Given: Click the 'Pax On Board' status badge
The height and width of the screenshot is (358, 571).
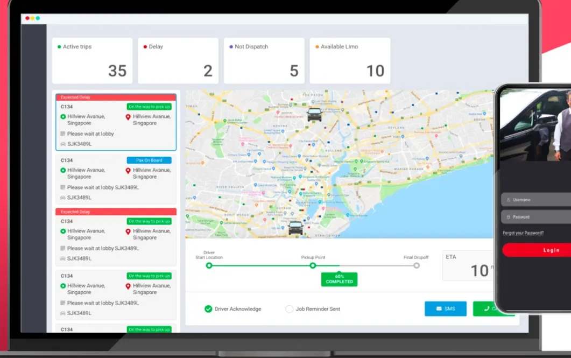Looking at the screenshot, I should coord(149,160).
